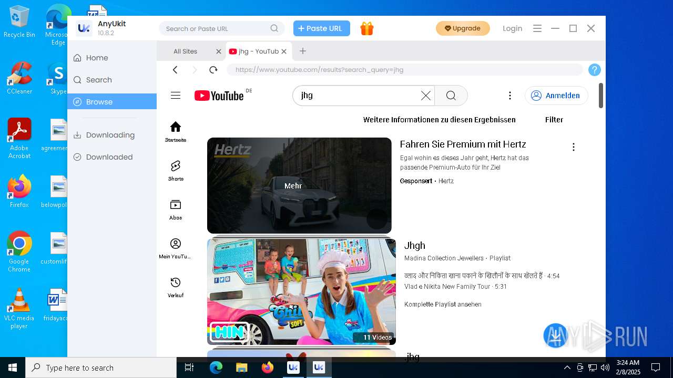Clear the YouTube search query with X
Viewport: 673px width, 378px height.
pyautogui.click(x=425, y=96)
